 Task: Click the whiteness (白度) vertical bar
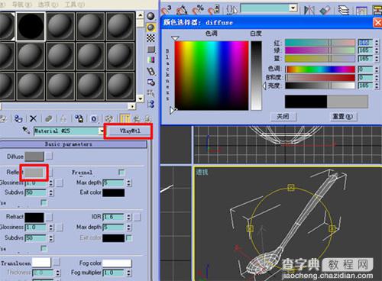pyautogui.click(x=256, y=76)
